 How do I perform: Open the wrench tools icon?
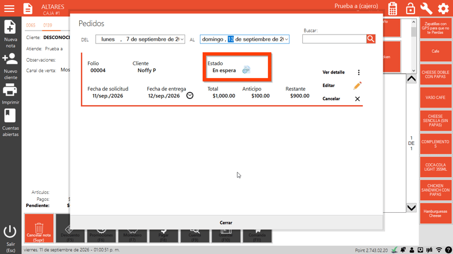click(x=426, y=8)
